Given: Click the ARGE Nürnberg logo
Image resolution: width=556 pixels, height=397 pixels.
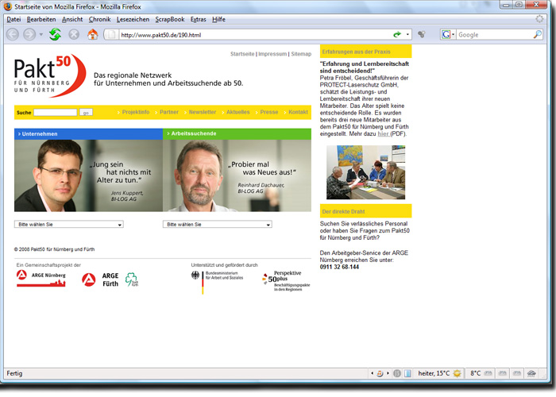Looking at the screenshot, I should tap(41, 278).
